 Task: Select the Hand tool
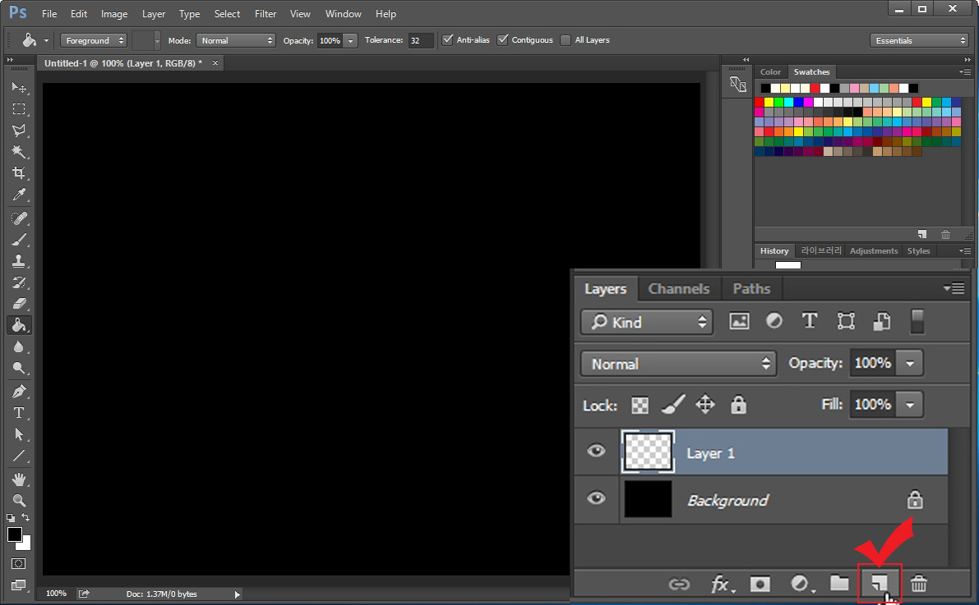19,479
